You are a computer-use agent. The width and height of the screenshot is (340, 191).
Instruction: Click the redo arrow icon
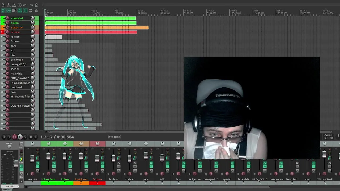click(31, 5)
